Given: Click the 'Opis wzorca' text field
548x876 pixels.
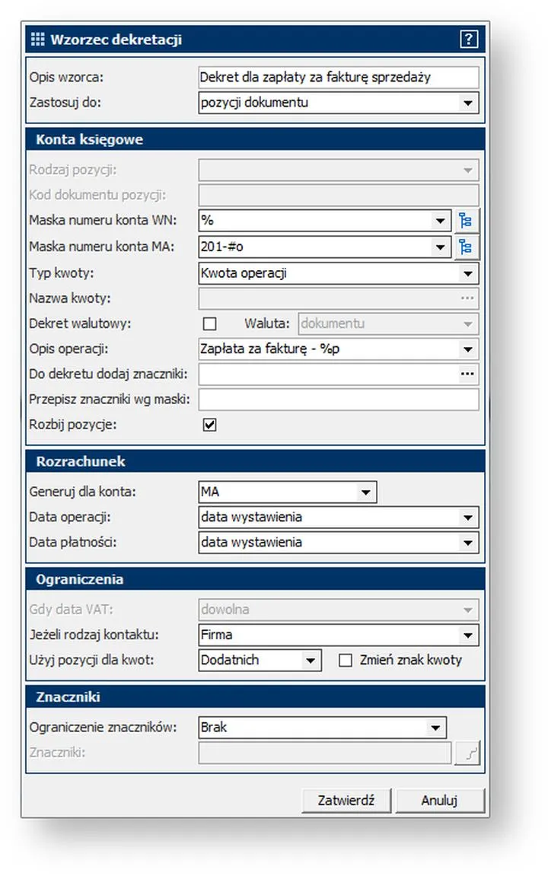Looking at the screenshot, I should click(x=338, y=77).
